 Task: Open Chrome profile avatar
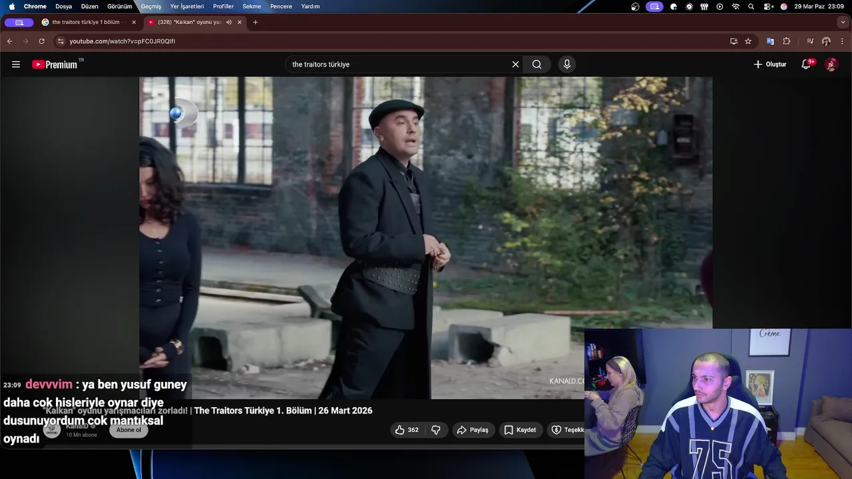826,41
